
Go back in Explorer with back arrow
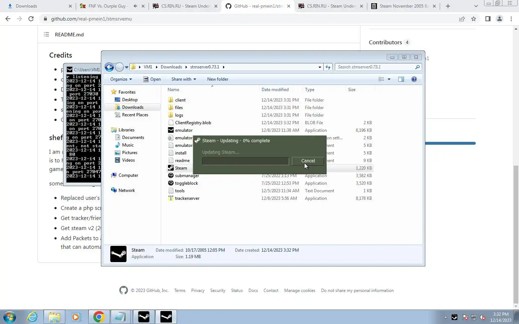pos(109,67)
